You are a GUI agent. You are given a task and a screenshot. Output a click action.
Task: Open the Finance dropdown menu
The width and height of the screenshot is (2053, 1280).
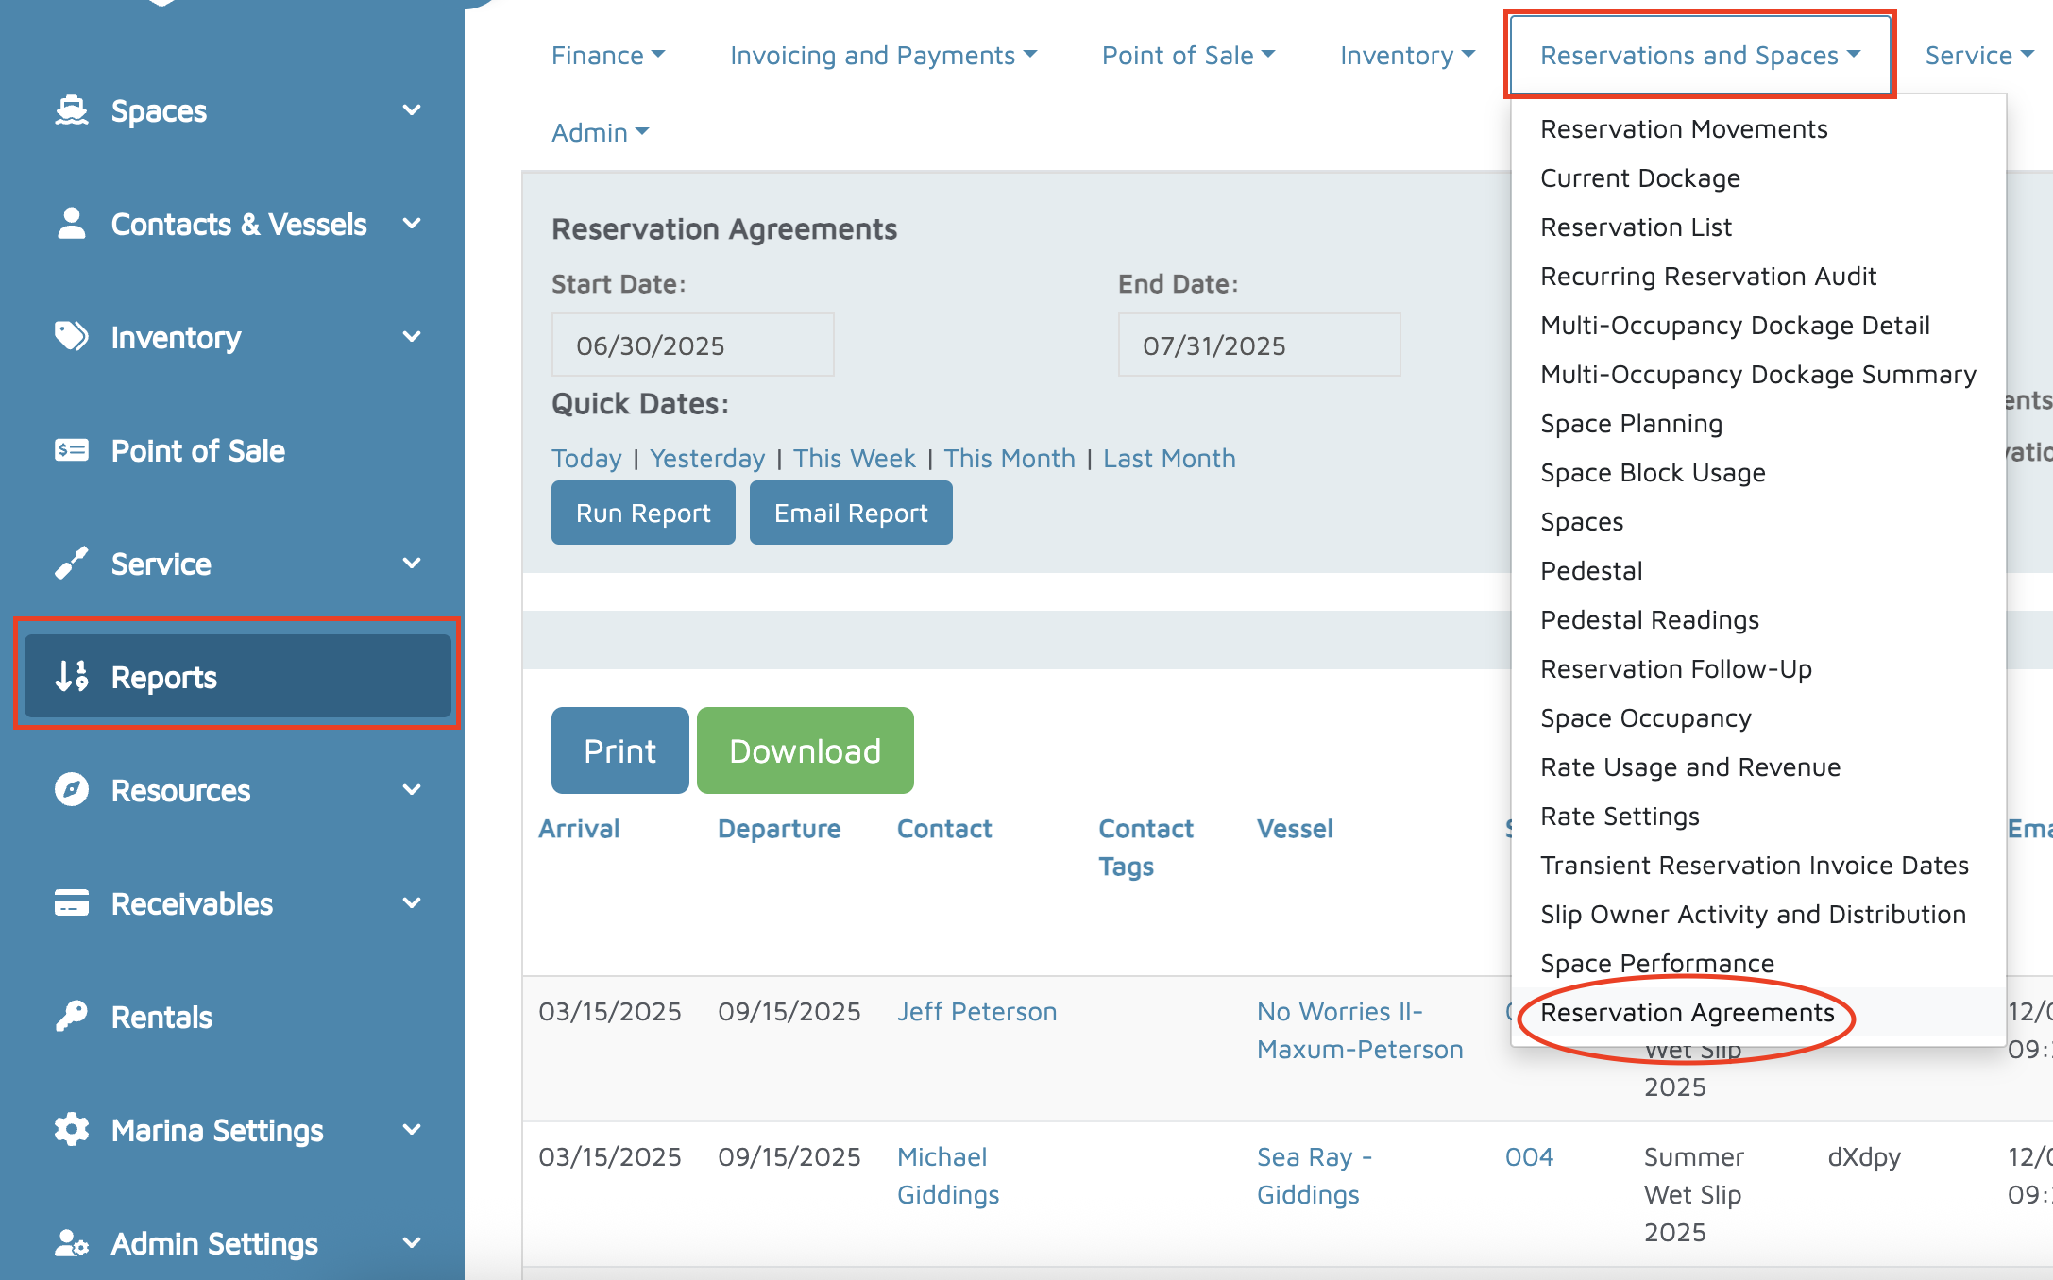coord(607,56)
